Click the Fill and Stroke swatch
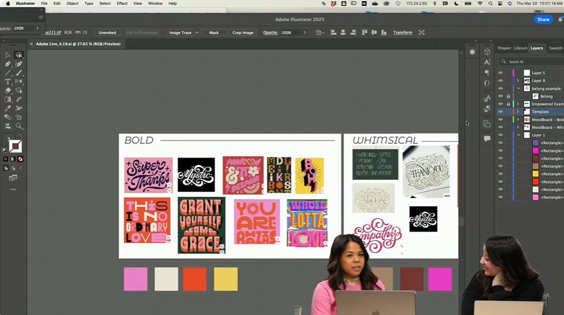 point(15,146)
